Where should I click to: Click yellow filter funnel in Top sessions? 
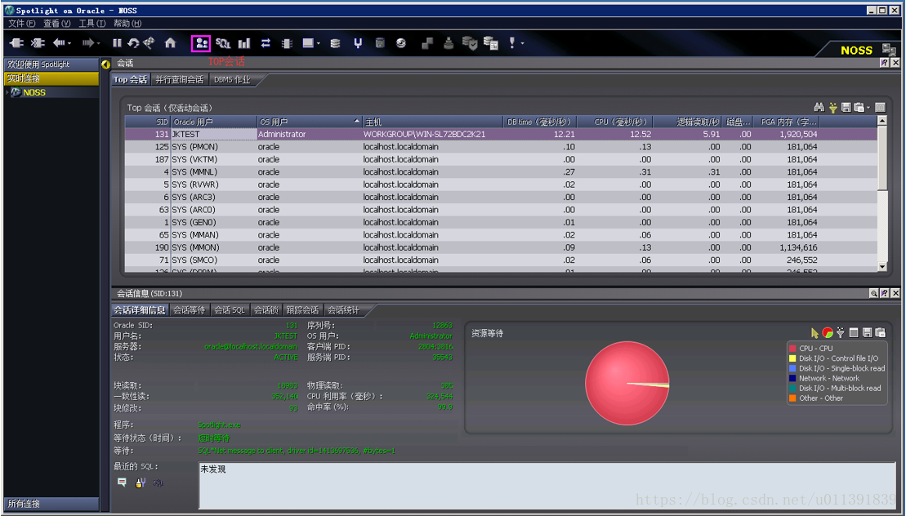(832, 107)
